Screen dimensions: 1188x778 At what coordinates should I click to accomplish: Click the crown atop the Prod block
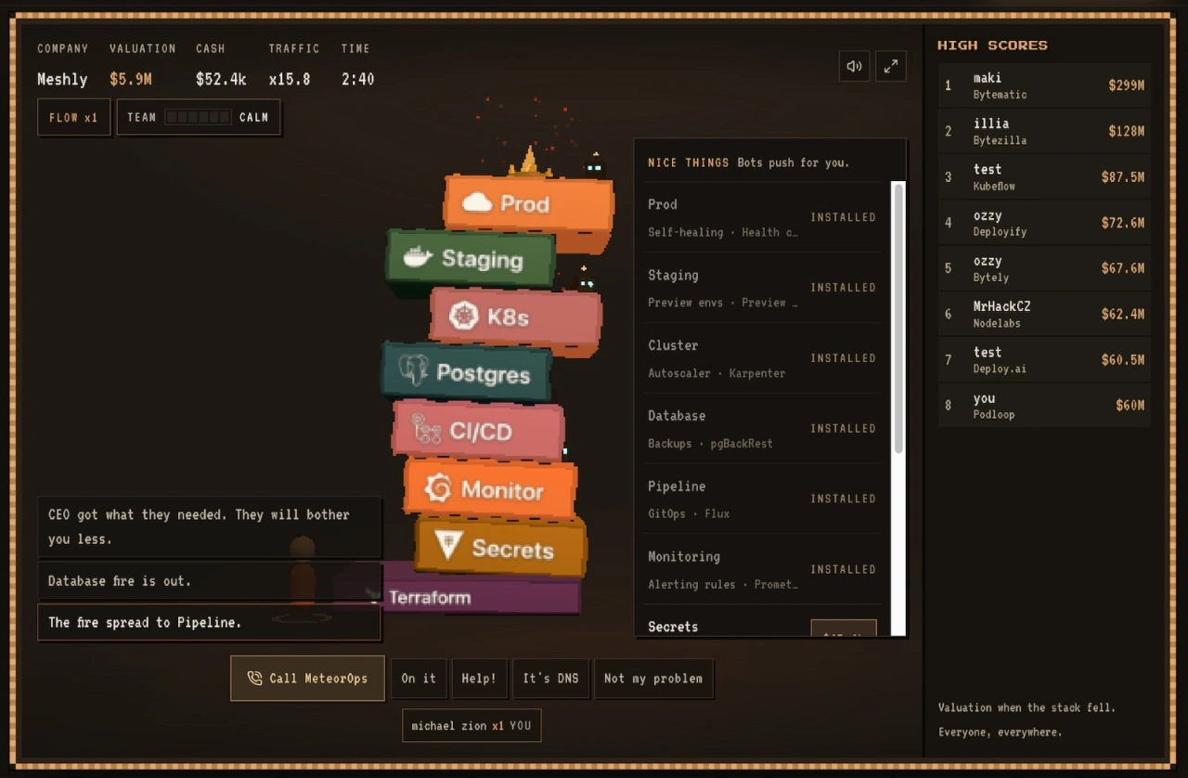529,161
